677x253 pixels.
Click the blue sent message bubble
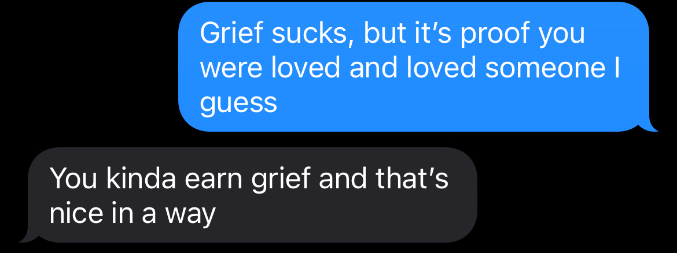(414, 67)
